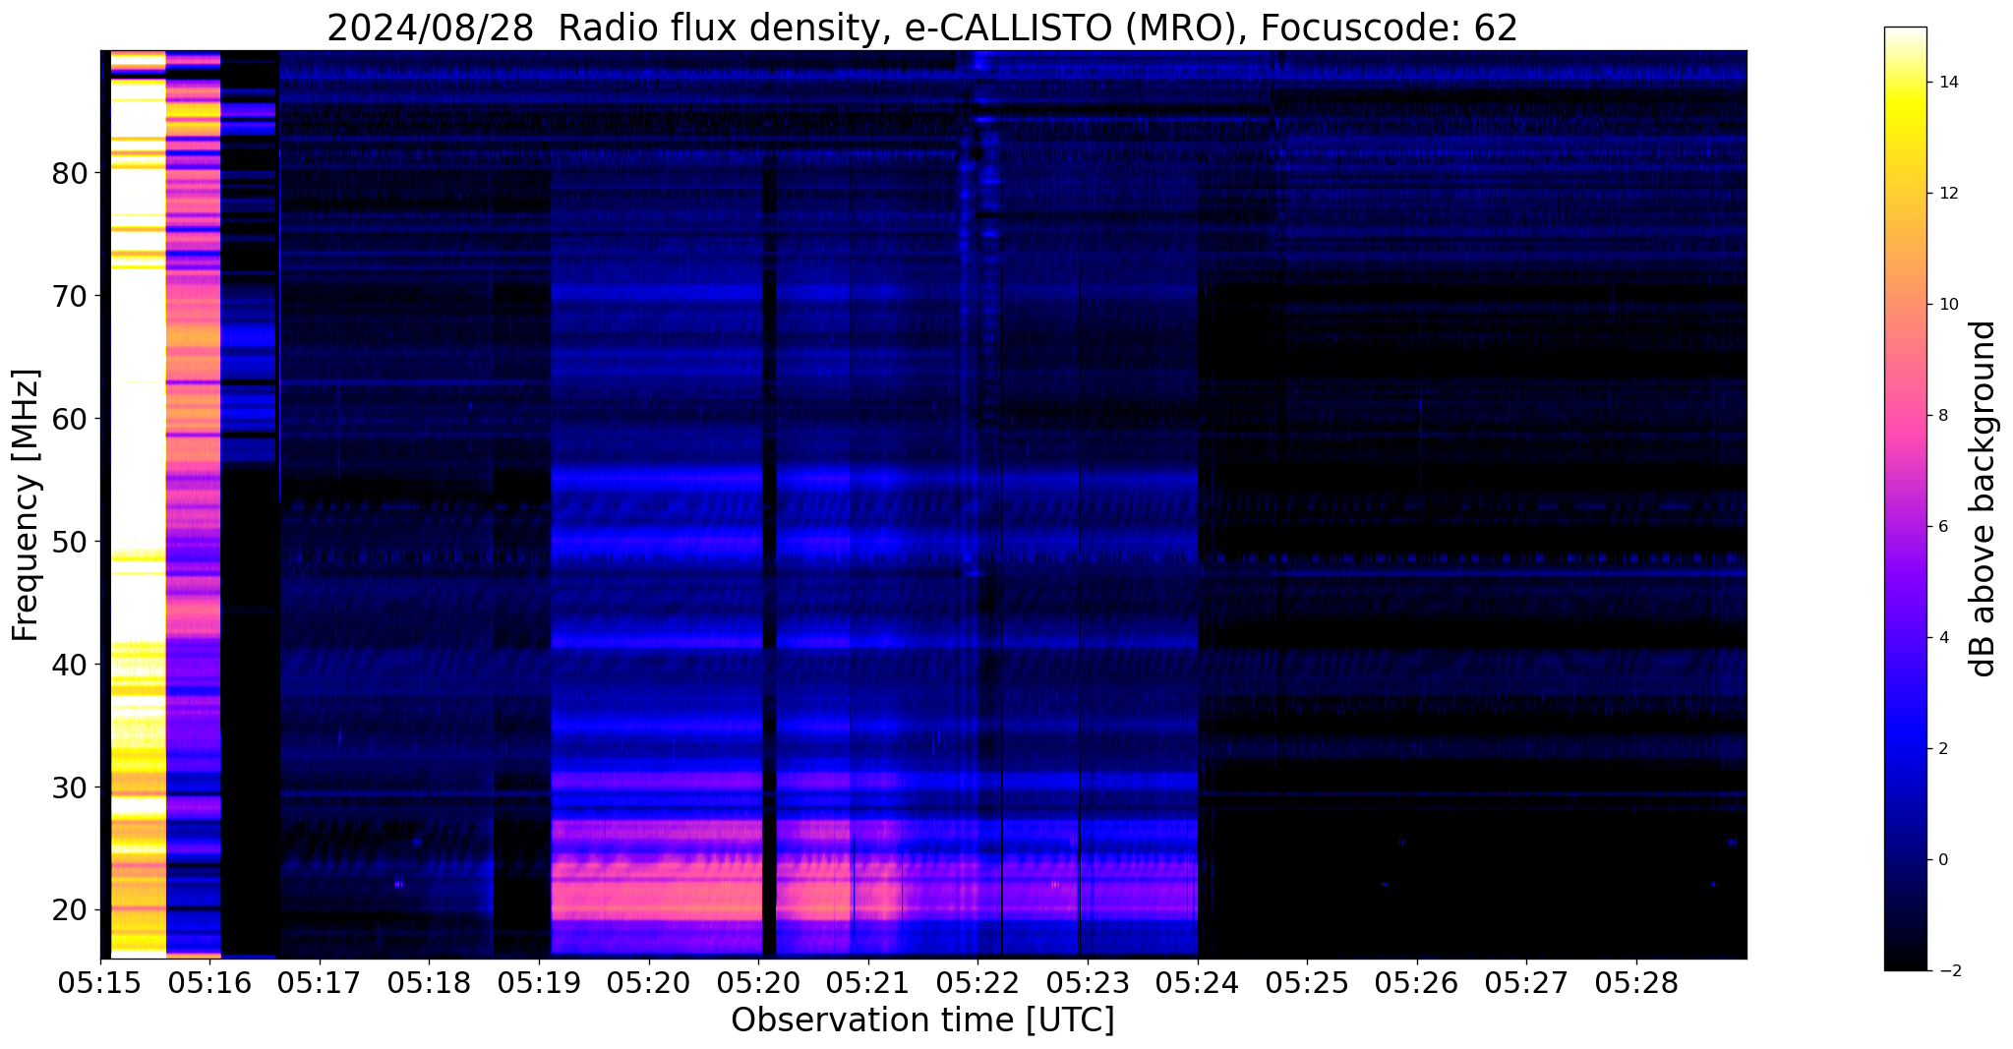Click the 'Observation time [UTC]' axis label
The image size is (2013, 1049).
click(x=922, y=1020)
